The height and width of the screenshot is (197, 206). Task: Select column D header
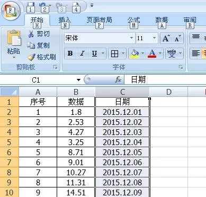[x=169, y=92]
